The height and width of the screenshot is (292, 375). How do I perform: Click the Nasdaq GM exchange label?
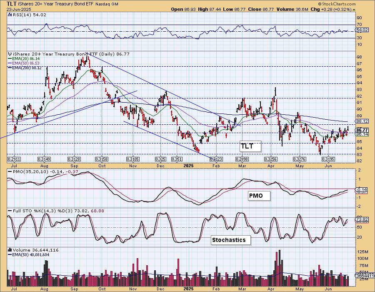pos(107,4)
